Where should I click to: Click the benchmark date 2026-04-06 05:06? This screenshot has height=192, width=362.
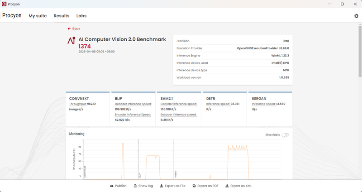pyautogui.click(x=96, y=52)
